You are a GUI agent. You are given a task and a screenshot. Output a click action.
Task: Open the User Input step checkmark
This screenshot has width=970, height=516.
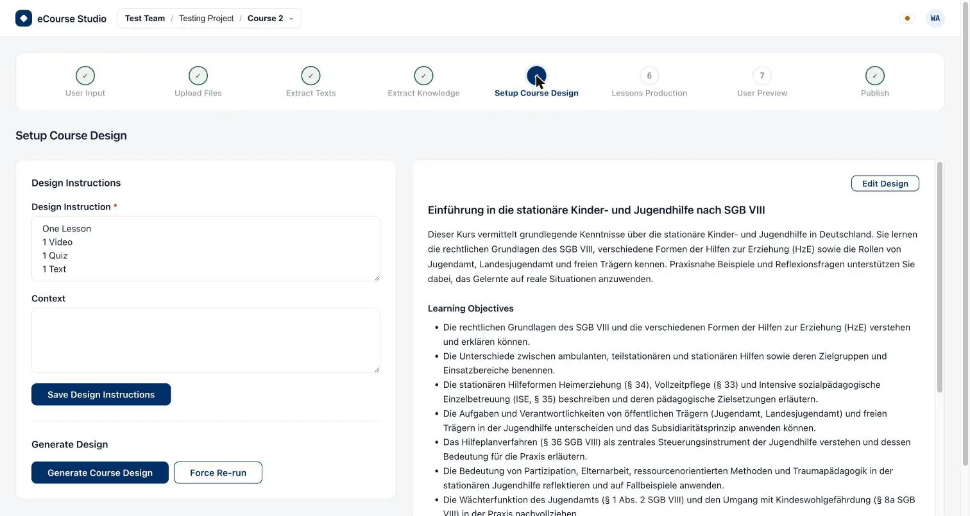pos(85,76)
